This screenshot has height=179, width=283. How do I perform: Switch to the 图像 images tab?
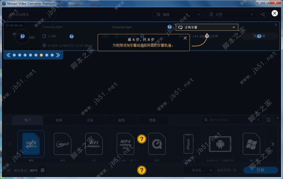(152, 120)
